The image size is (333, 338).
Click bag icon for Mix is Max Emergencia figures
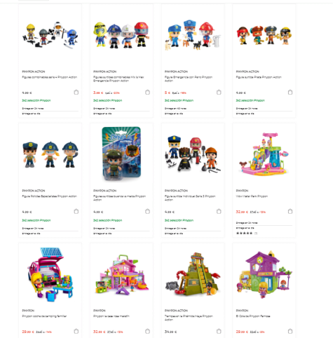[147, 93]
